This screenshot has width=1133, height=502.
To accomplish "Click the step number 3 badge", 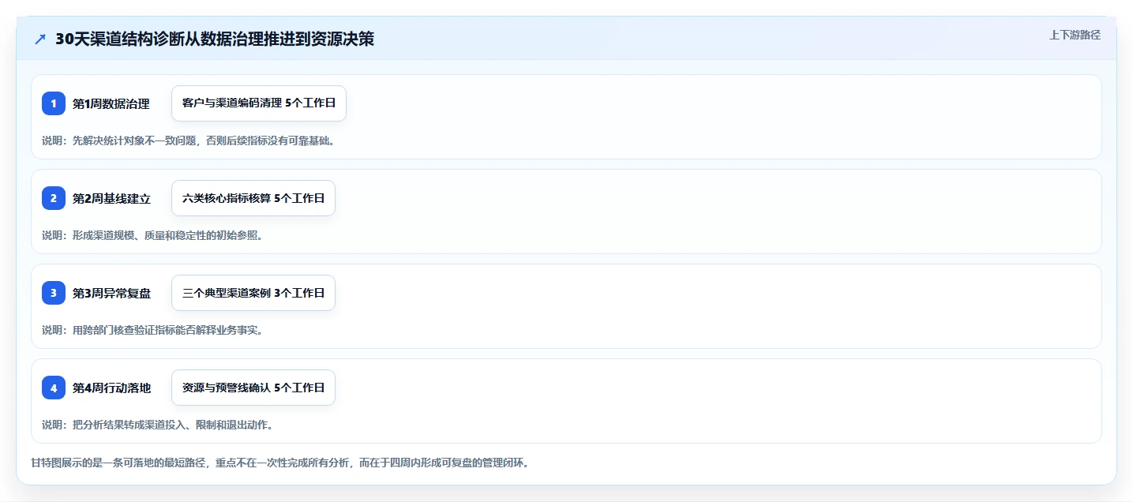I will [x=54, y=293].
